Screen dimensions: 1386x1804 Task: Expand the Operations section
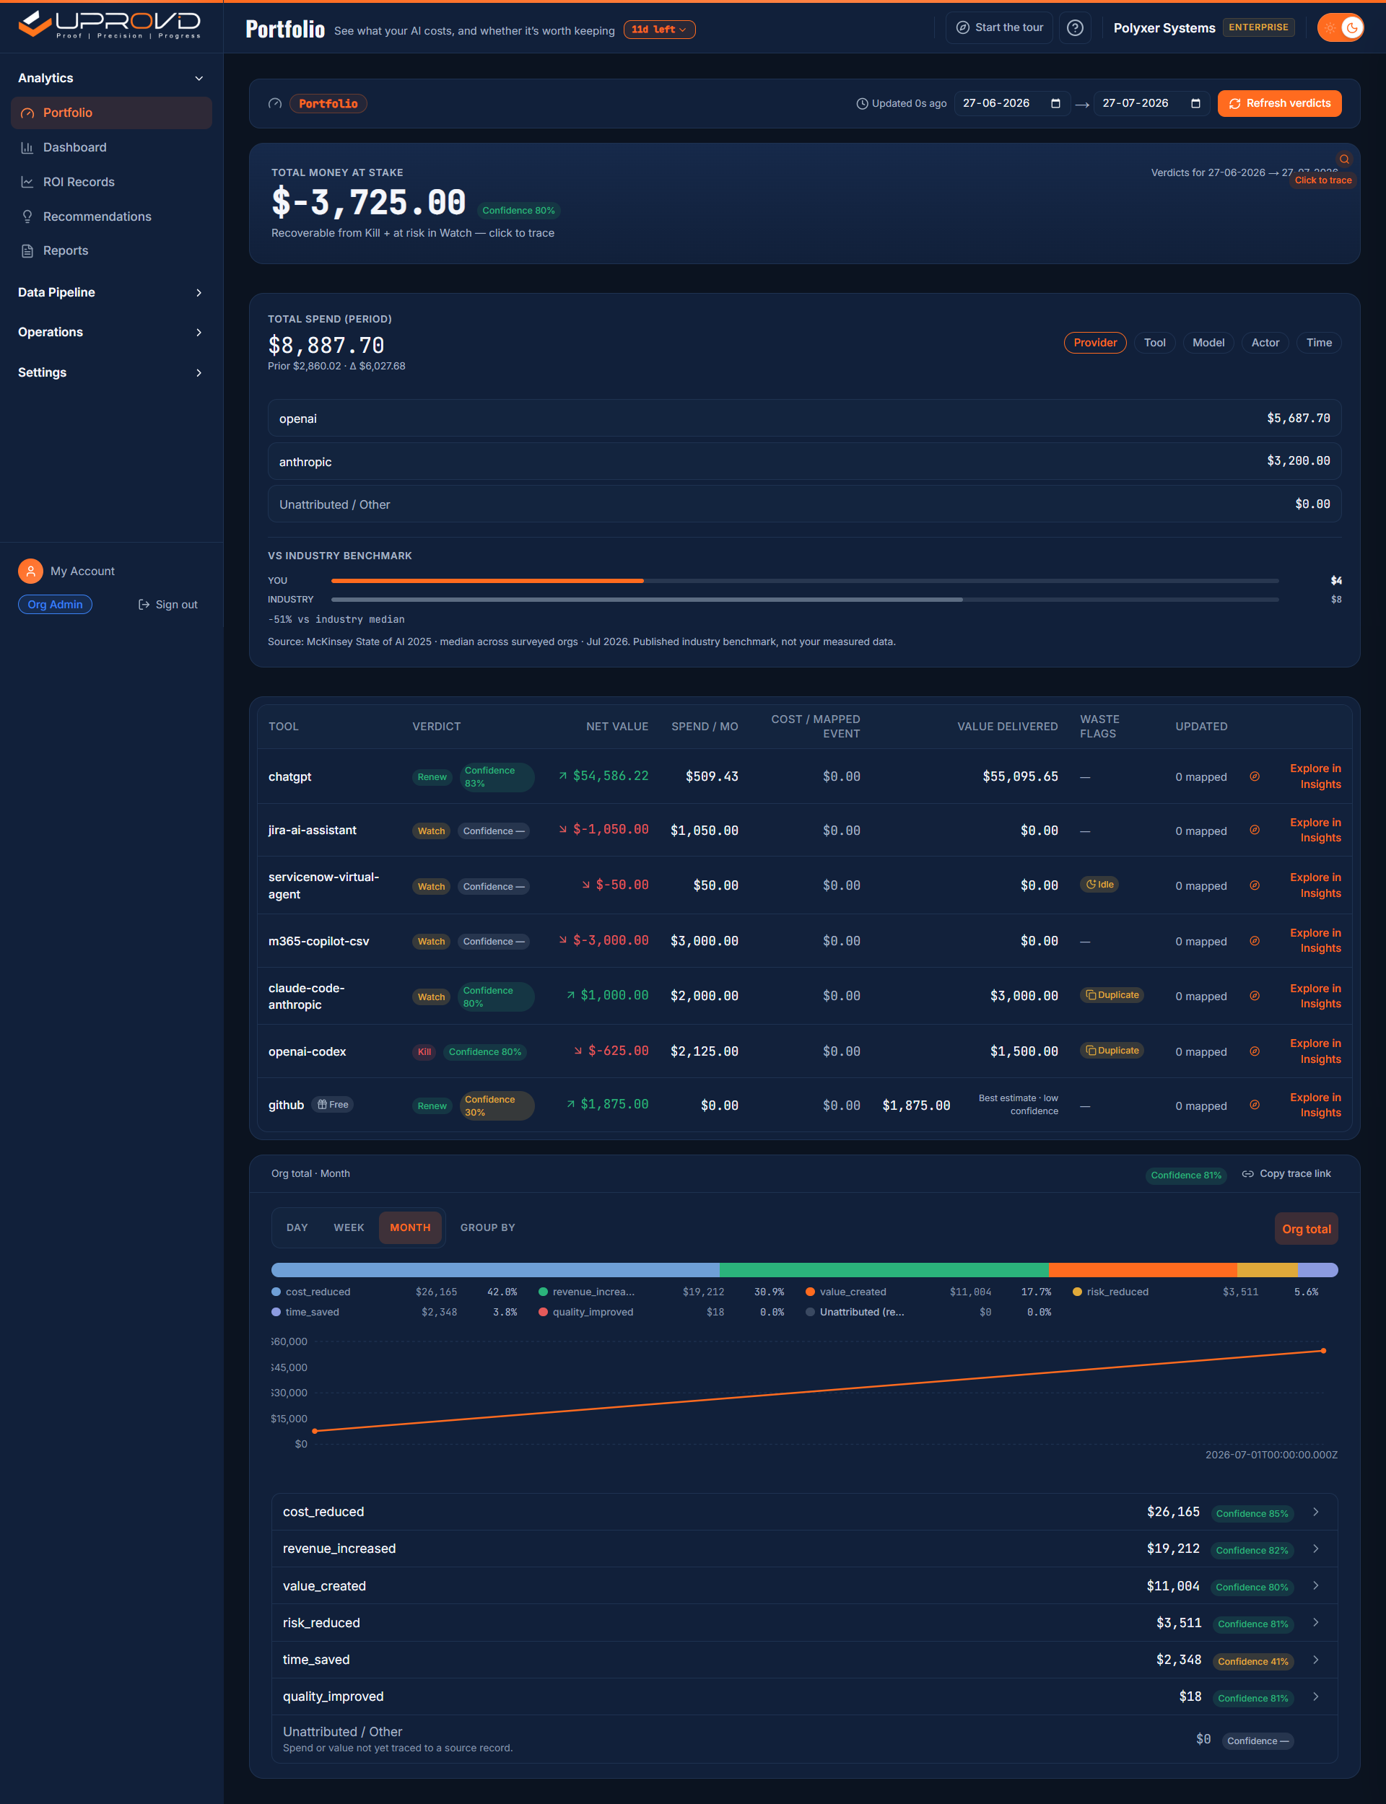click(111, 332)
